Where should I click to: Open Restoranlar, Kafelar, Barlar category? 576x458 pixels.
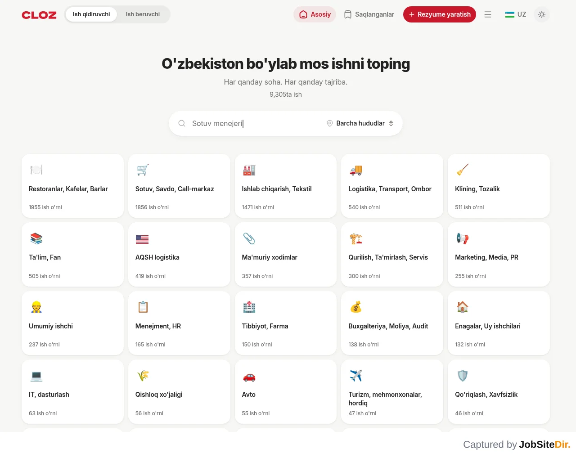tap(72, 186)
